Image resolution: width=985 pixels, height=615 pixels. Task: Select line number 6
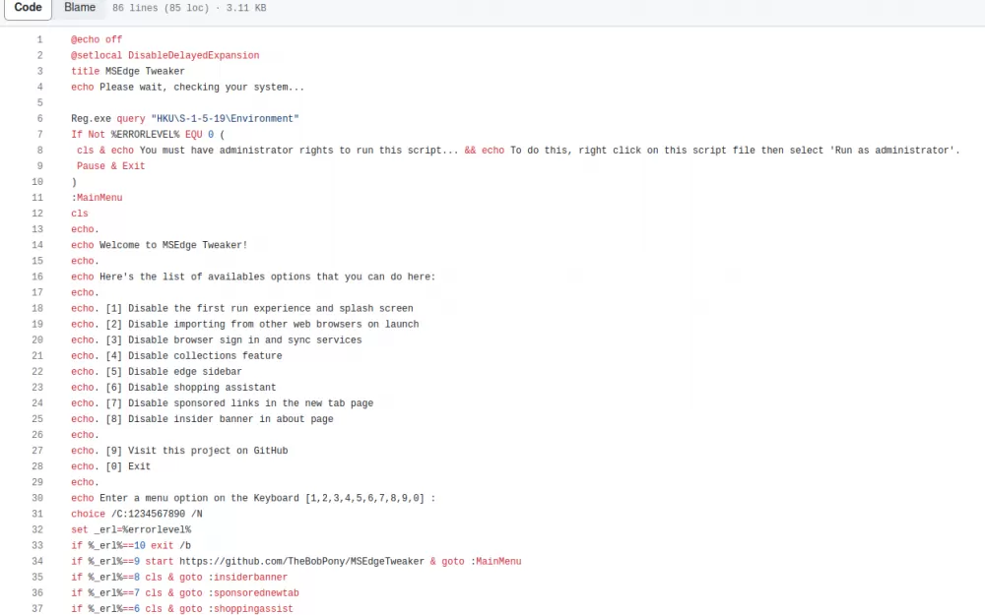[39, 119]
